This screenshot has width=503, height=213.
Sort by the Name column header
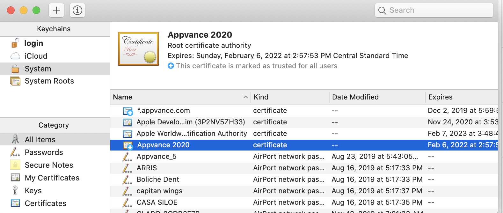(x=180, y=97)
